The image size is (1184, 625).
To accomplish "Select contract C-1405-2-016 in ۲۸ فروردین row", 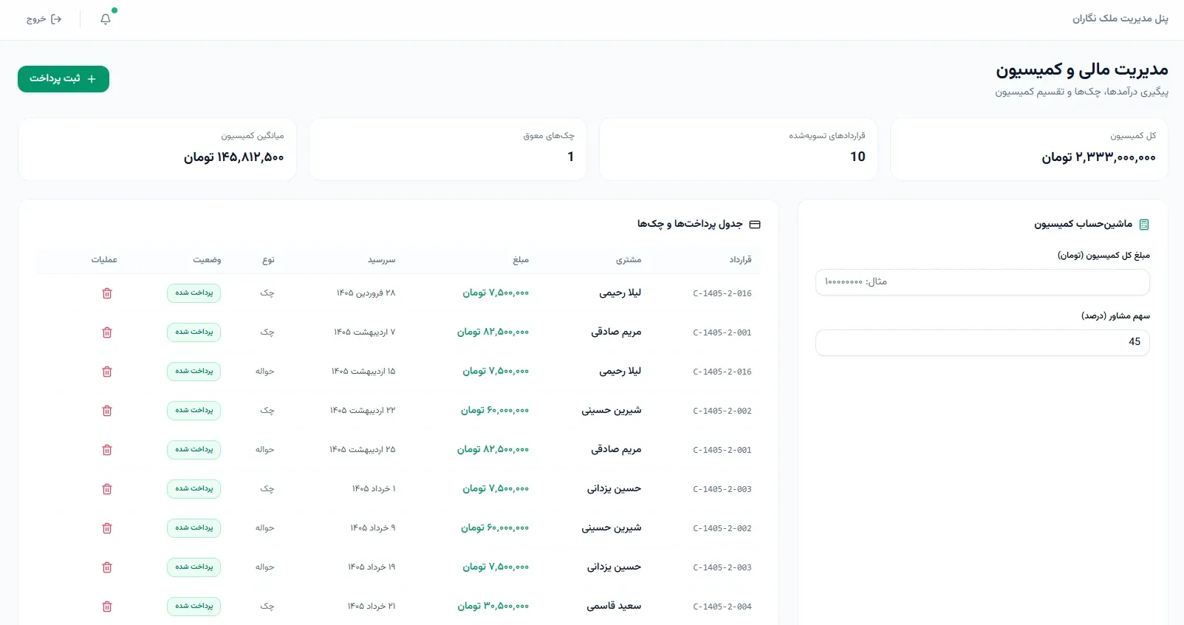I will coord(722,293).
